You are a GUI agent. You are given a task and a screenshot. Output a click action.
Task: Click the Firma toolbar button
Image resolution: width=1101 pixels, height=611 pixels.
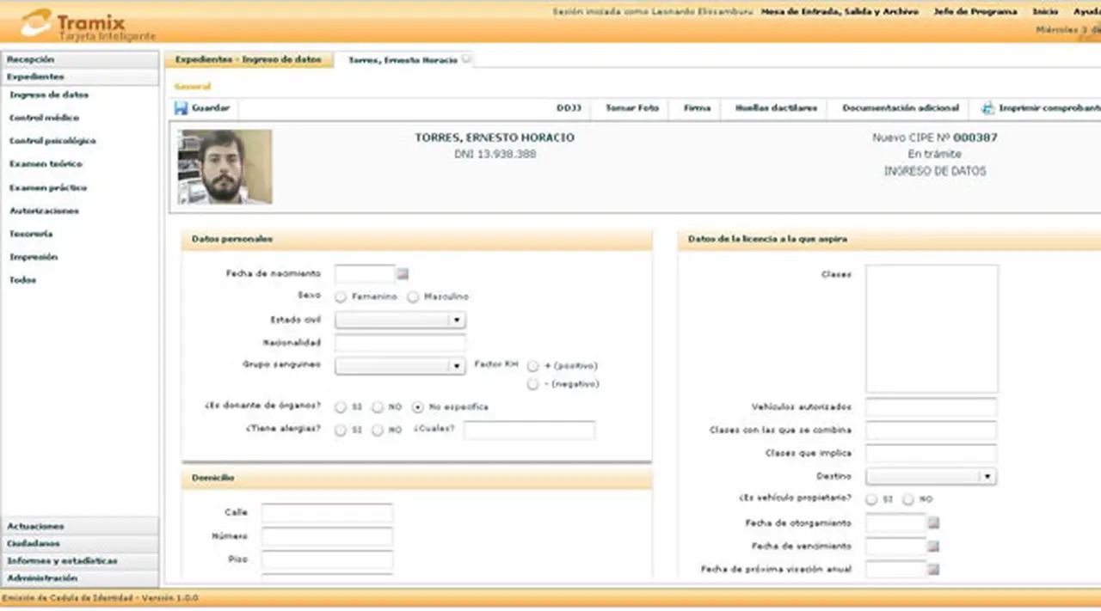coord(697,108)
